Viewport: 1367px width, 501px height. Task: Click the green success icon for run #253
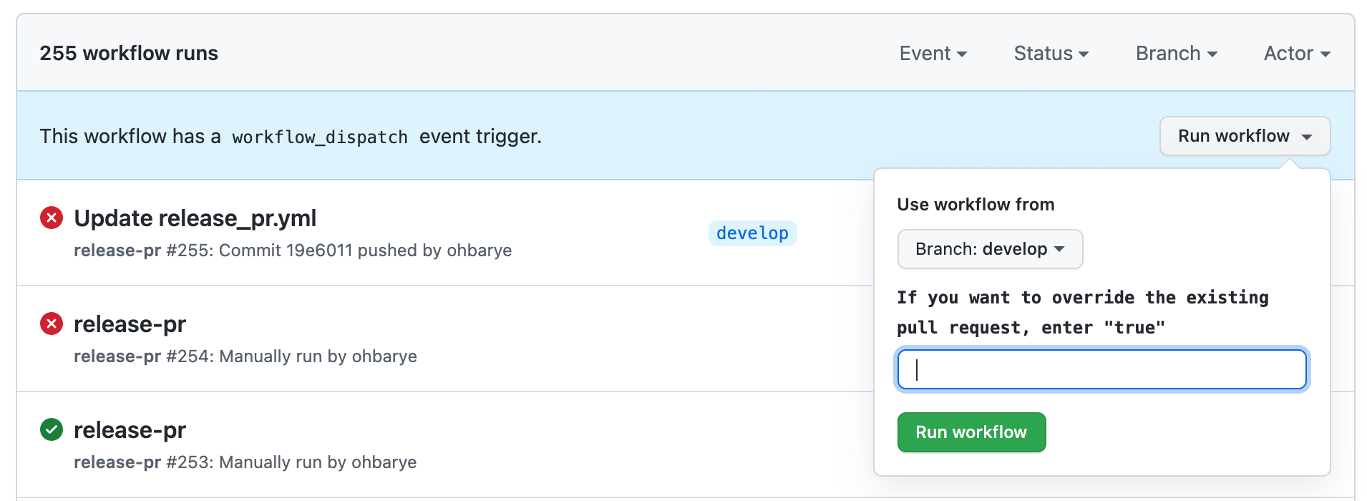pyautogui.click(x=52, y=429)
